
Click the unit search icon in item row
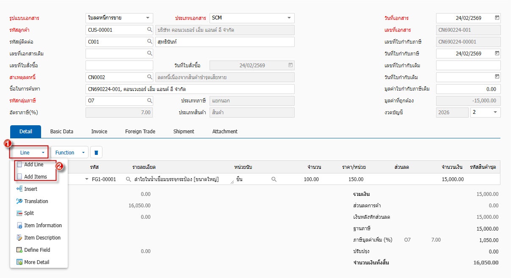pyautogui.click(x=274, y=179)
